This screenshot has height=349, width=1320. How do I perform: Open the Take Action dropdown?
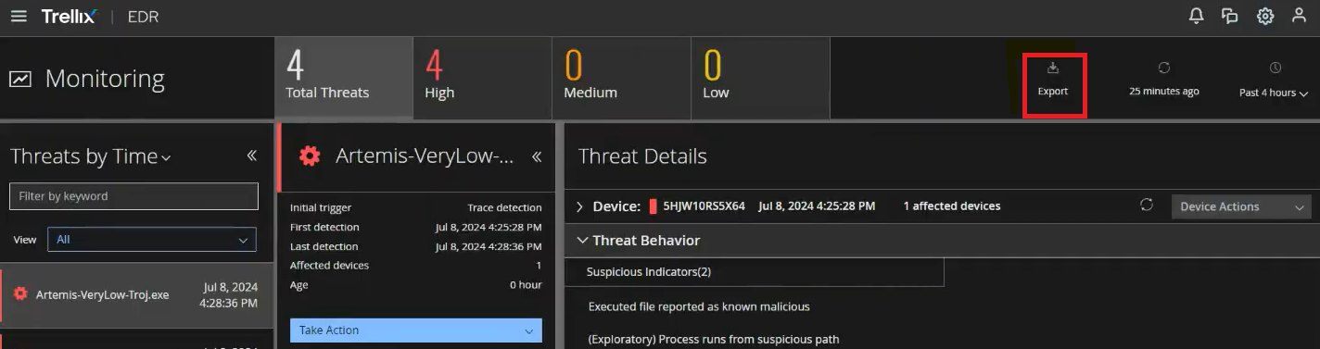pyautogui.click(x=415, y=330)
